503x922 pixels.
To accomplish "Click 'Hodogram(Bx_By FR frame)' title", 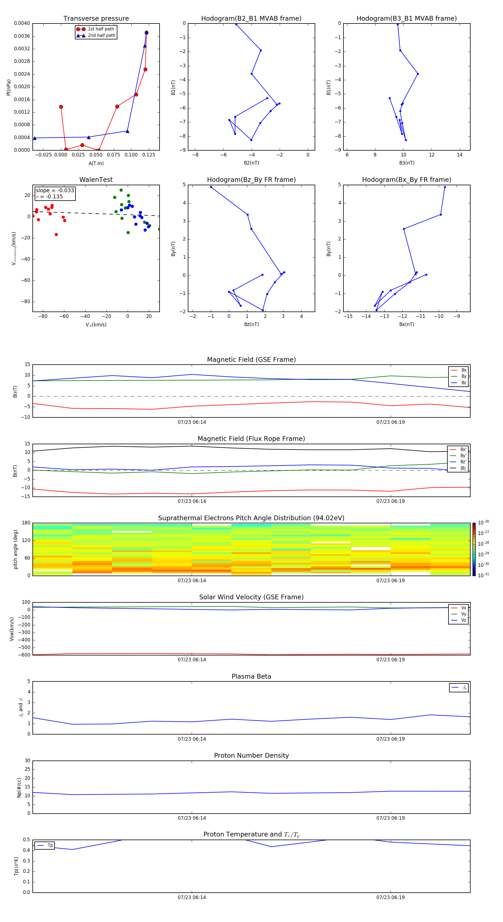I will click(x=407, y=180).
